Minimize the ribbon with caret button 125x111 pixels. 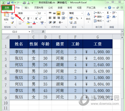pos(105,8)
